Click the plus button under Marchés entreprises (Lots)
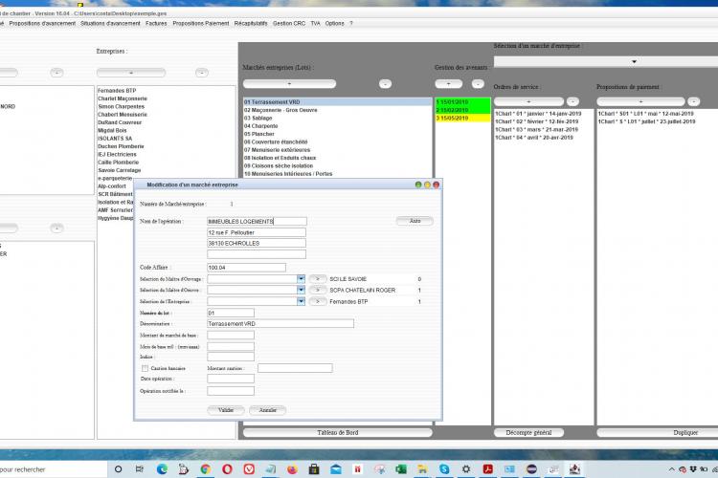Screen dimensions: 718x478 tap(289, 84)
